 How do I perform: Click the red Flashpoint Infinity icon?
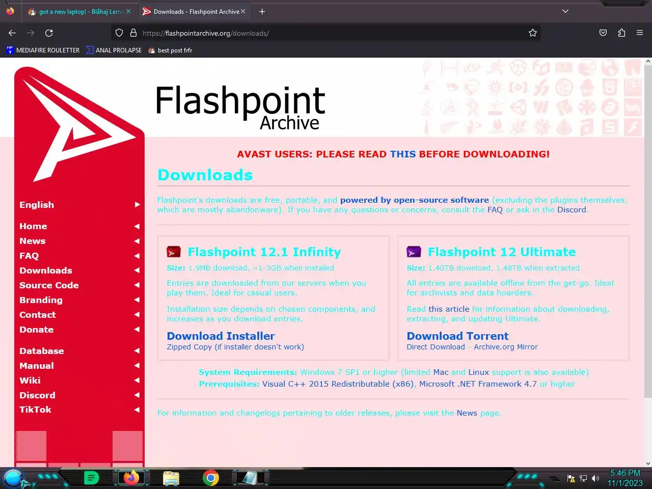pos(174,252)
